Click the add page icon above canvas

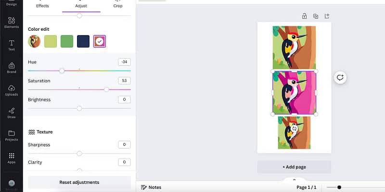click(x=327, y=16)
